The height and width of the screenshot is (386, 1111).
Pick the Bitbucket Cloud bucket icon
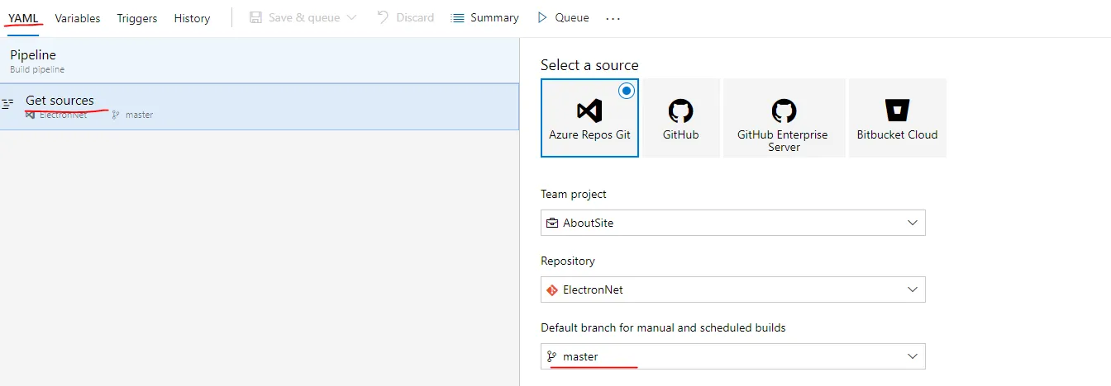pyautogui.click(x=897, y=111)
